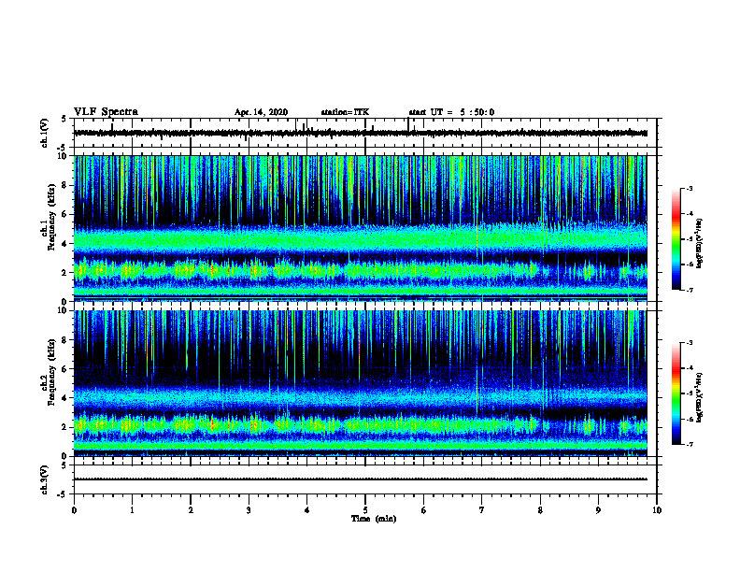Click time axis tick label "4"
The image size is (740, 572).
coord(307,510)
